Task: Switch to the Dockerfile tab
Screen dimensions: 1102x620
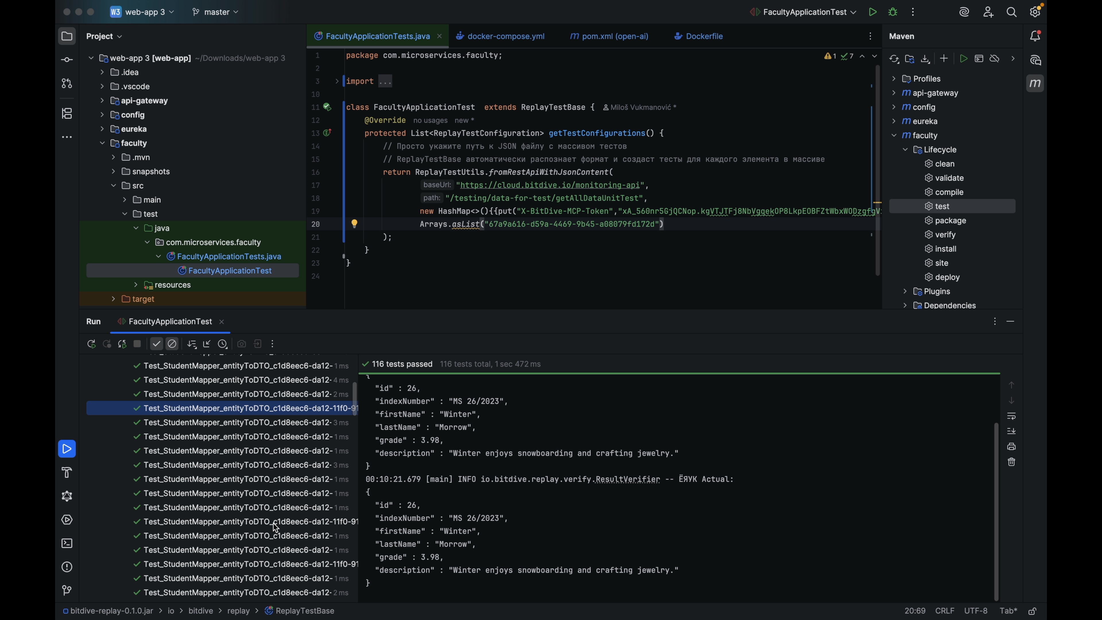Action: 703,36
